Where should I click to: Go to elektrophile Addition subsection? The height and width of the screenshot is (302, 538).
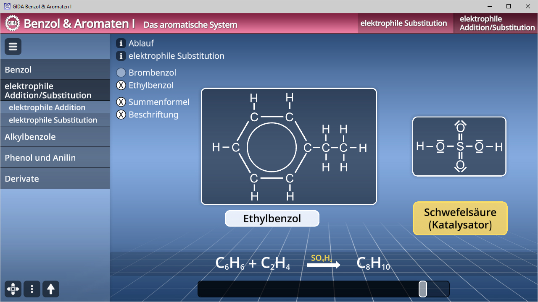click(47, 107)
